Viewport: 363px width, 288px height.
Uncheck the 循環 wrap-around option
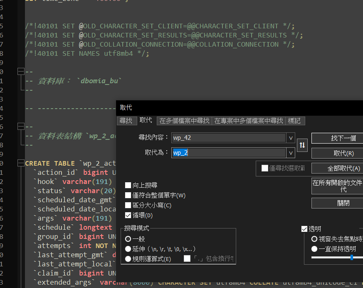pos(128,215)
